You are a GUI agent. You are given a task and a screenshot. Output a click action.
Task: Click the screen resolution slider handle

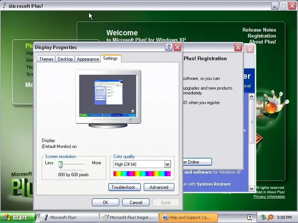click(60, 164)
